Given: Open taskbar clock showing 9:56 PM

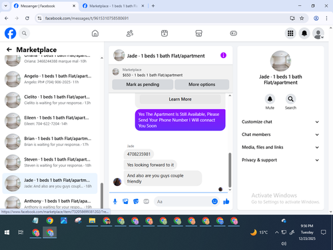Looking at the screenshot, I should point(307,232).
